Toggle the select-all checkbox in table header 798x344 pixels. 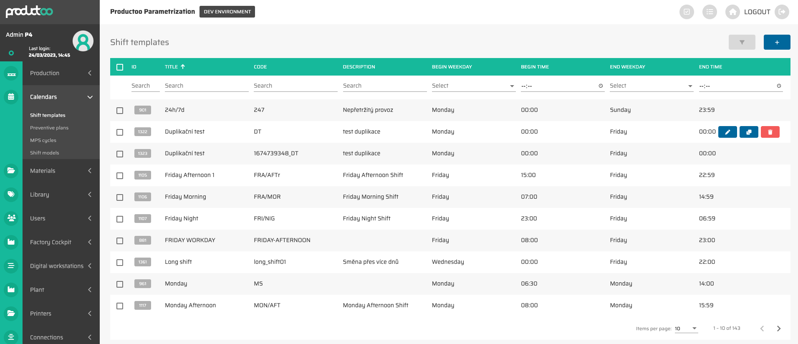(x=120, y=67)
